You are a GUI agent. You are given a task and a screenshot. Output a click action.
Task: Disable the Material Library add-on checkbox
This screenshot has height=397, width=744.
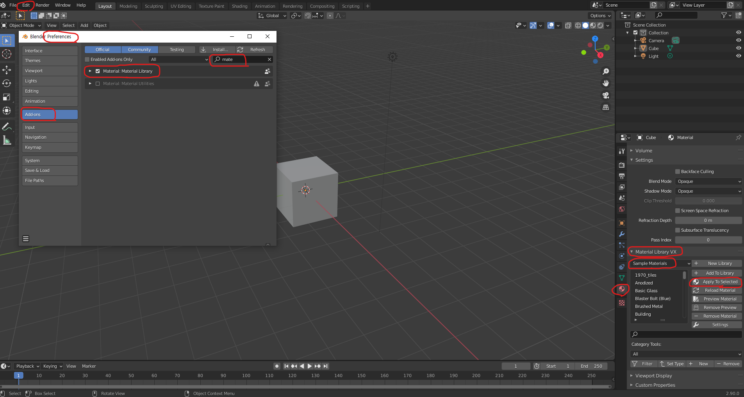(98, 71)
